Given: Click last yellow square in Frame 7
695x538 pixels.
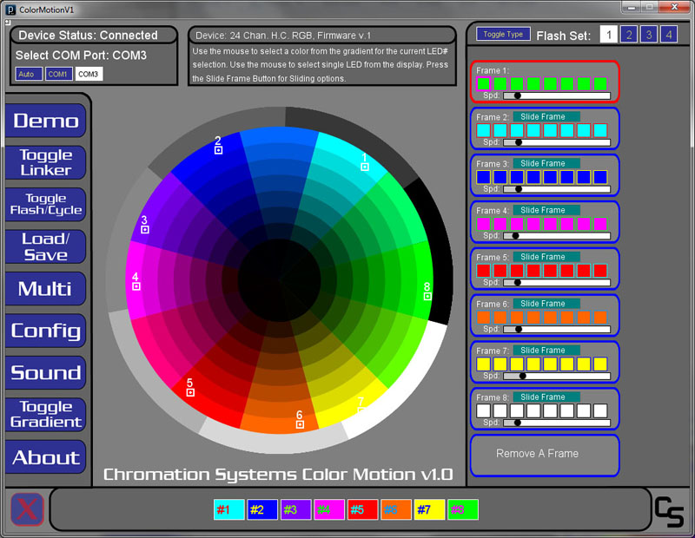Looking at the screenshot, I should [600, 364].
